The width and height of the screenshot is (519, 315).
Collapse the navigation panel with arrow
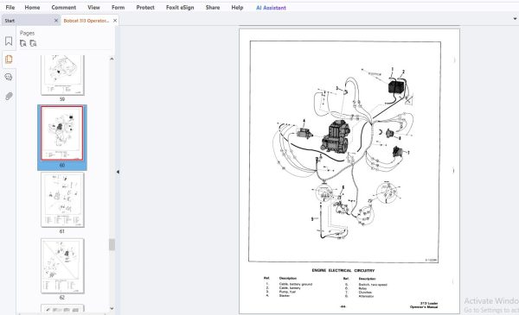(x=118, y=172)
